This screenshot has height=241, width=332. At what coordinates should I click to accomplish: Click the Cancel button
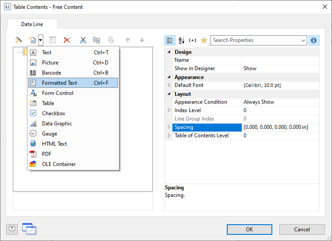(x=302, y=230)
